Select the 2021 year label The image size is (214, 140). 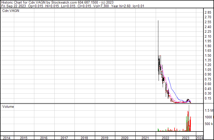pos(145,138)
